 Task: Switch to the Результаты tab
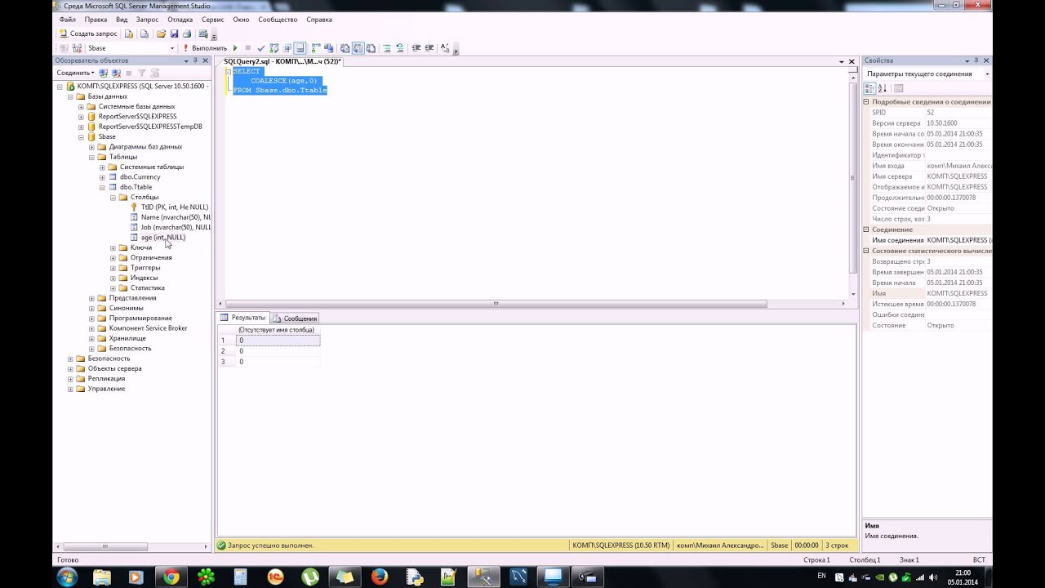pyautogui.click(x=243, y=318)
